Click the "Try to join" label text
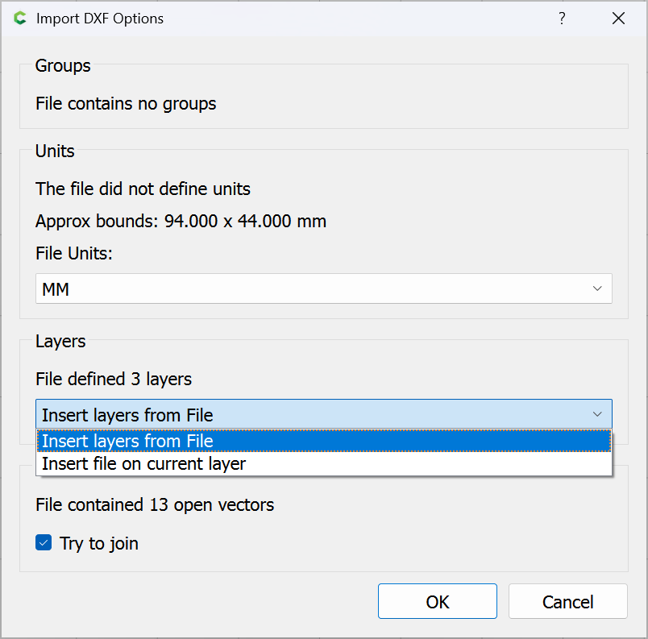 pos(99,543)
